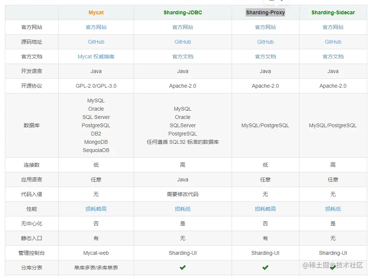Click the 官方文档 row label
The image size is (371, 277).
[32, 56]
